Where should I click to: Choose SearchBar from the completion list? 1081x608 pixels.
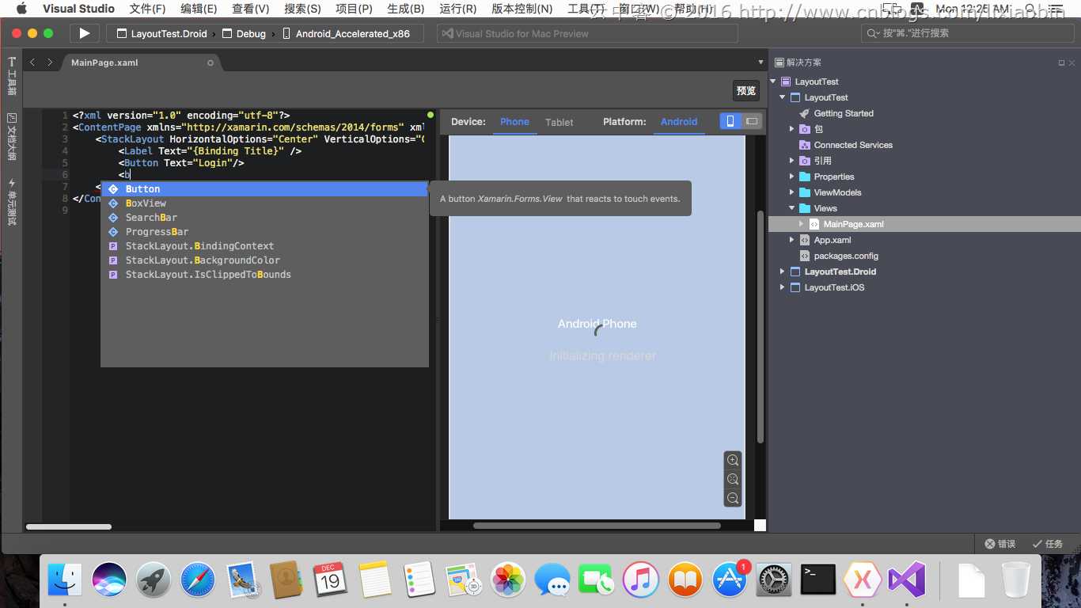264,218
